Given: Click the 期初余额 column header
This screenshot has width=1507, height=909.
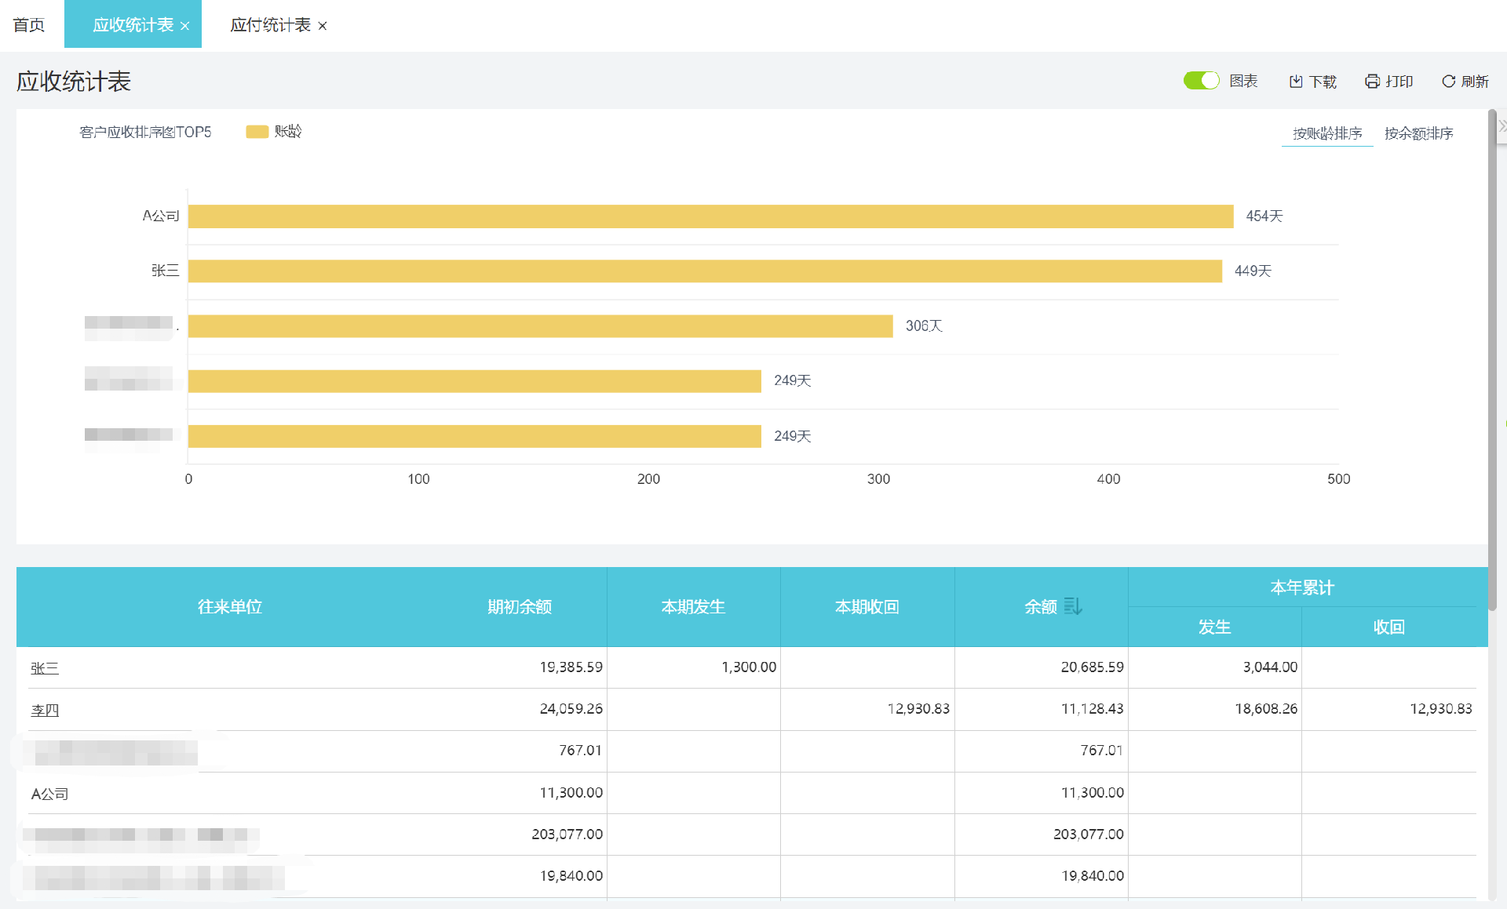Looking at the screenshot, I should (x=520, y=606).
